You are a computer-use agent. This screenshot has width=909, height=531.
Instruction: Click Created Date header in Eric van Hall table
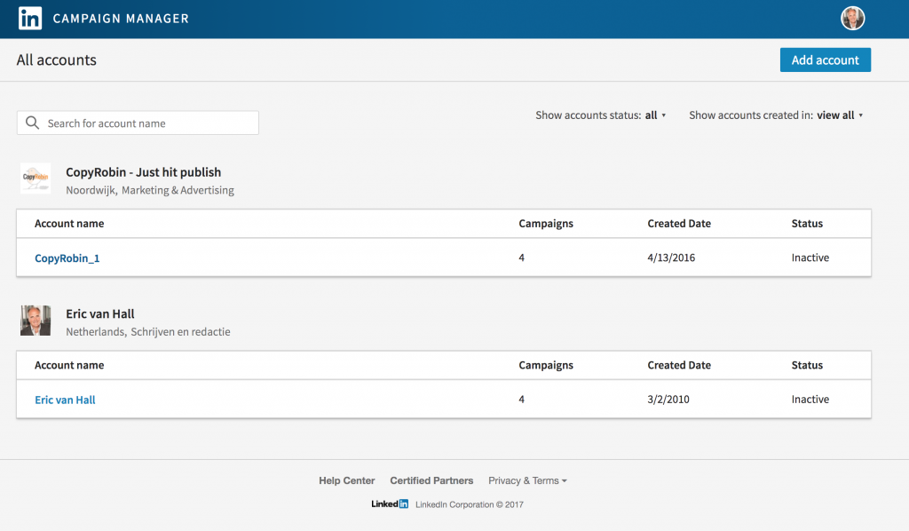pos(679,365)
